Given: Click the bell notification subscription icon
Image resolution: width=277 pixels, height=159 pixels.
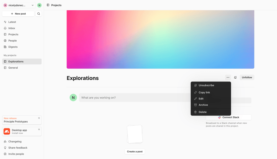Looking at the screenshot, I should click(x=235, y=77).
